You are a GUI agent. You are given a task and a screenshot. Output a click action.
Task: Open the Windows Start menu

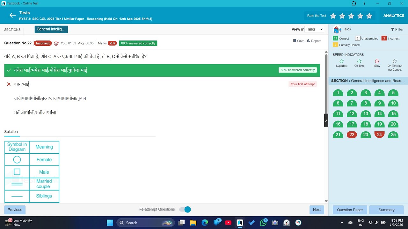click(110, 223)
